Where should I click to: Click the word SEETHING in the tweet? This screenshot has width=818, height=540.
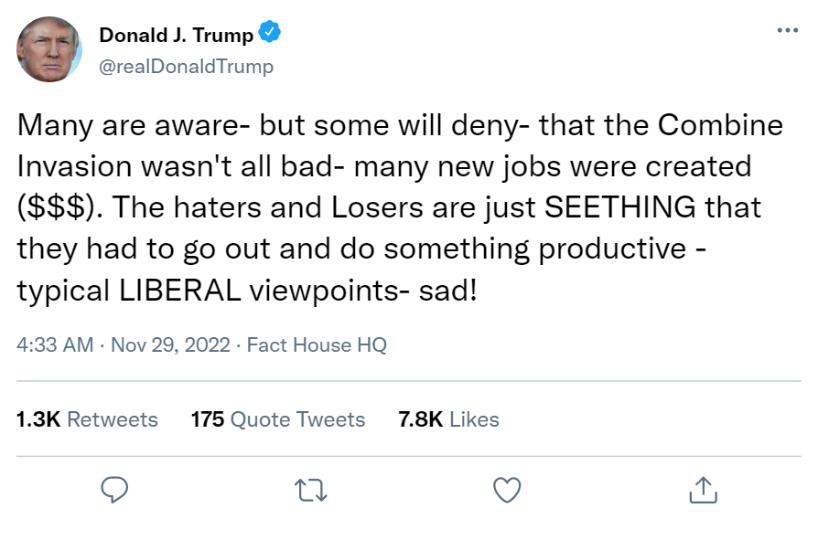619,207
